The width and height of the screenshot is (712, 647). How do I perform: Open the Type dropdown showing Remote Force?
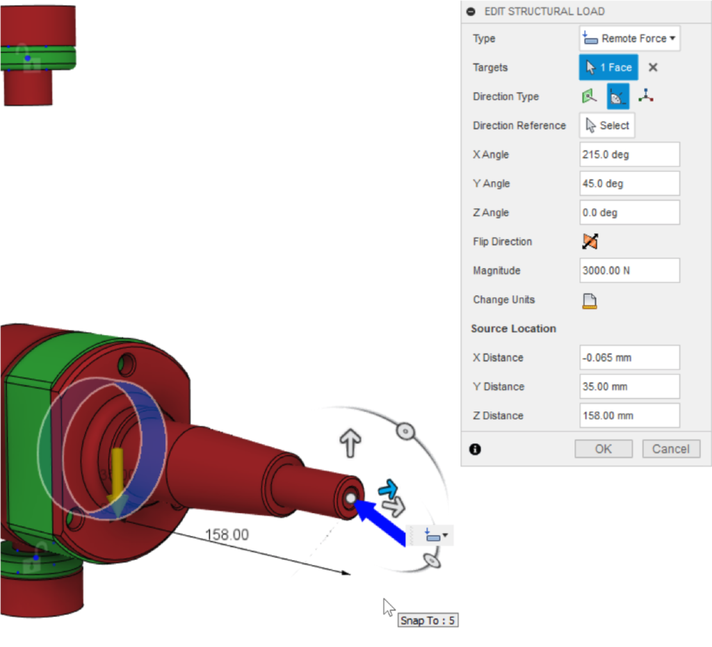629,38
